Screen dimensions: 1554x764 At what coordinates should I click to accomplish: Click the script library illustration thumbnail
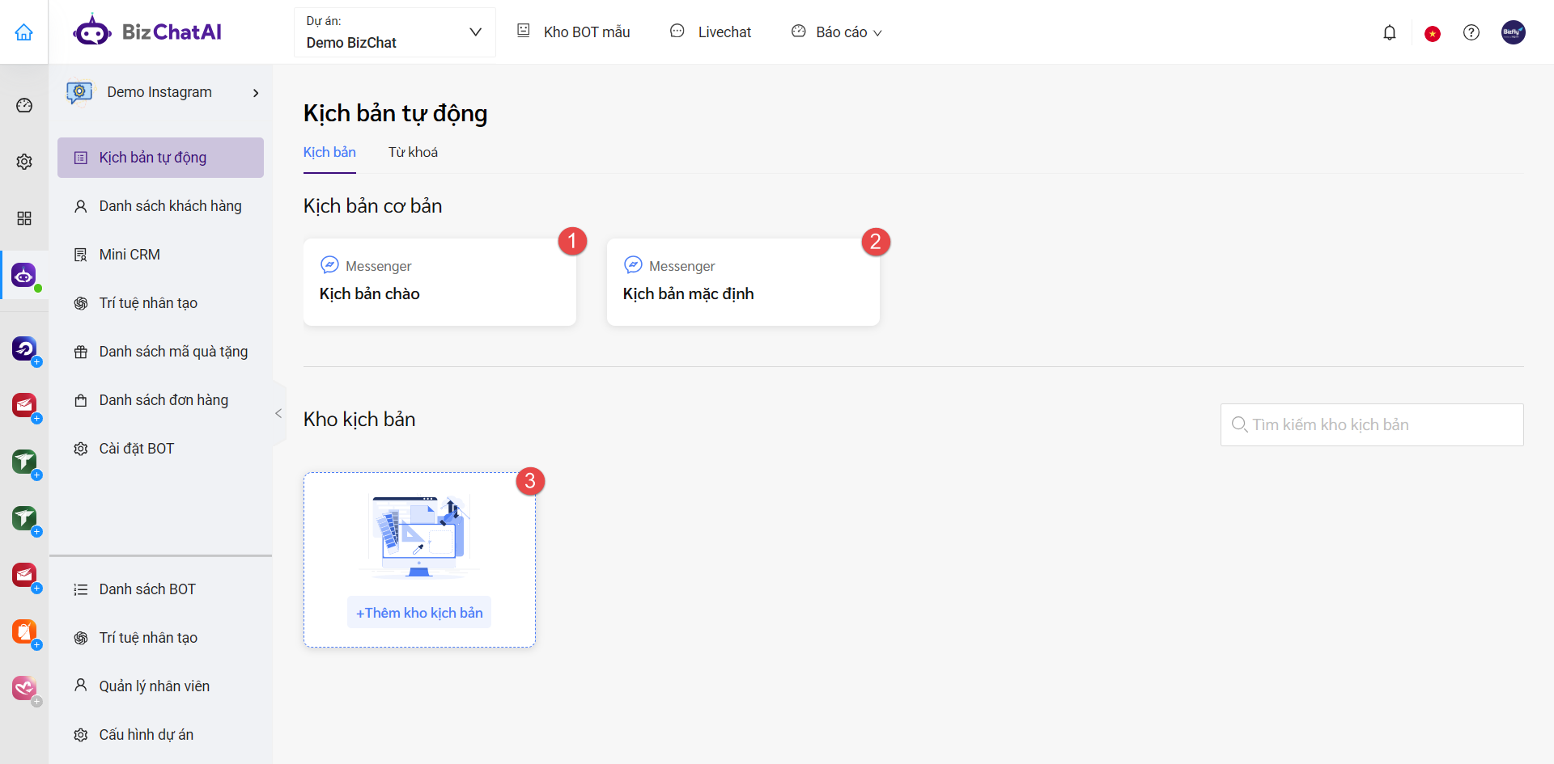point(419,536)
